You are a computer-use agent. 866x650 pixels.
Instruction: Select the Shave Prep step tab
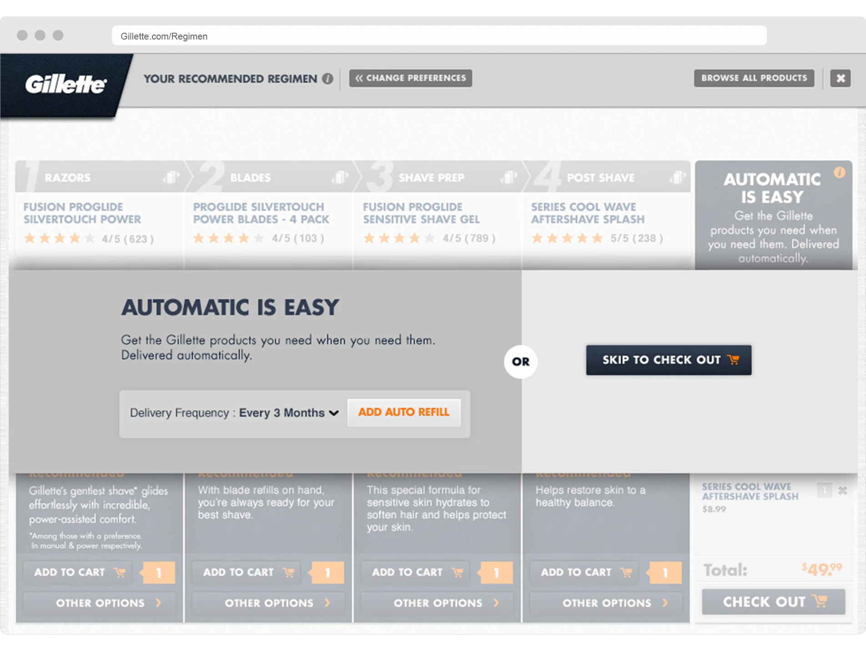point(438,177)
